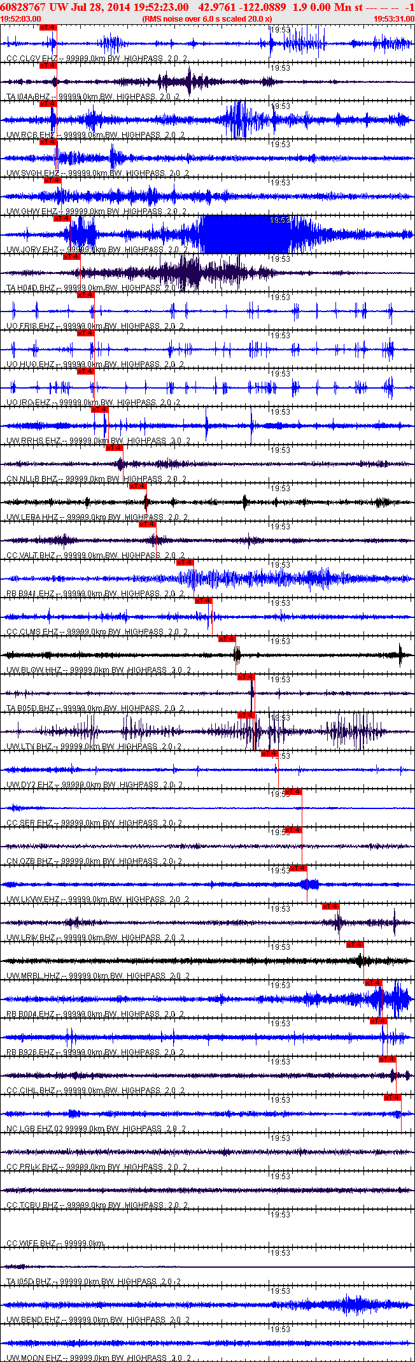Click the pick flag on the UO.HUO trace

click(85, 333)
